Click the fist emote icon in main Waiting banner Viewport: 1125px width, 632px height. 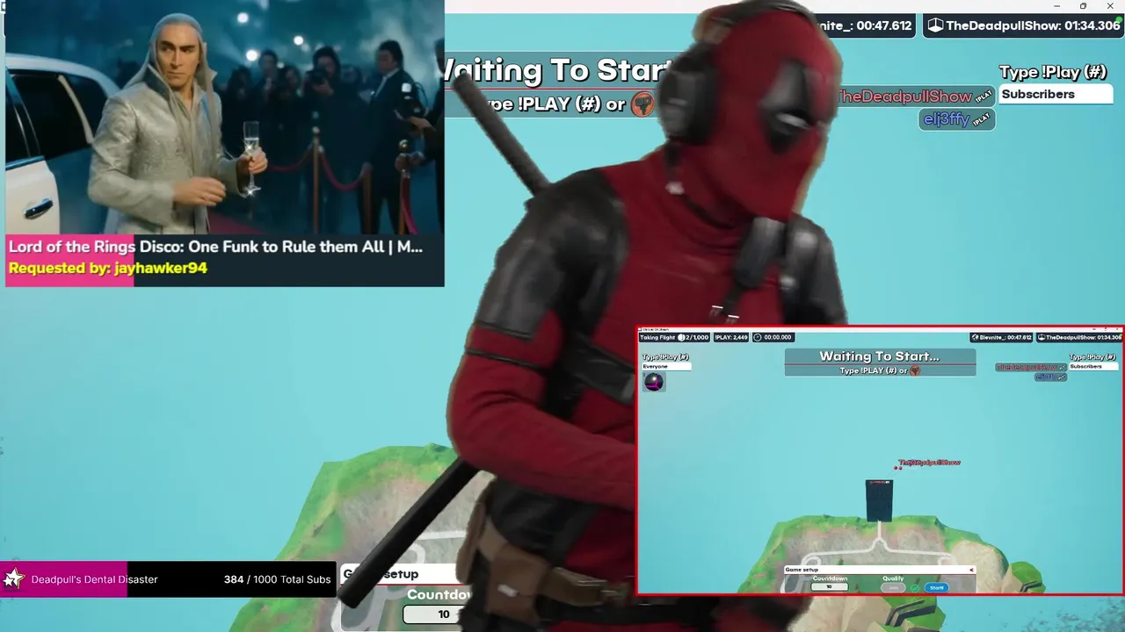click(642, 104)
